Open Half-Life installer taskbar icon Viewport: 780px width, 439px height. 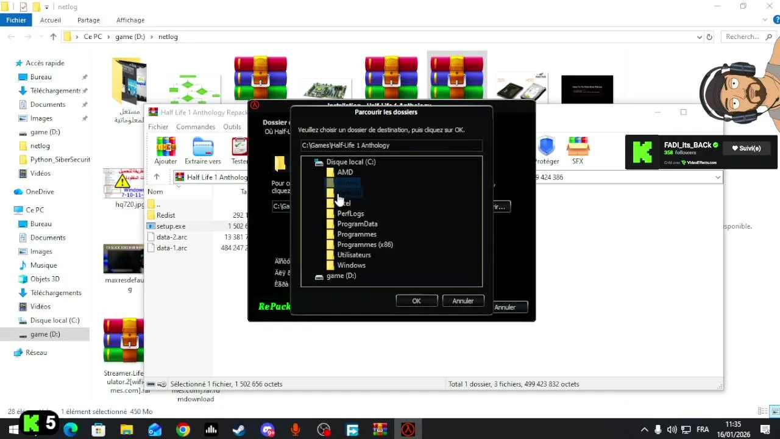[x=408, y=430]
